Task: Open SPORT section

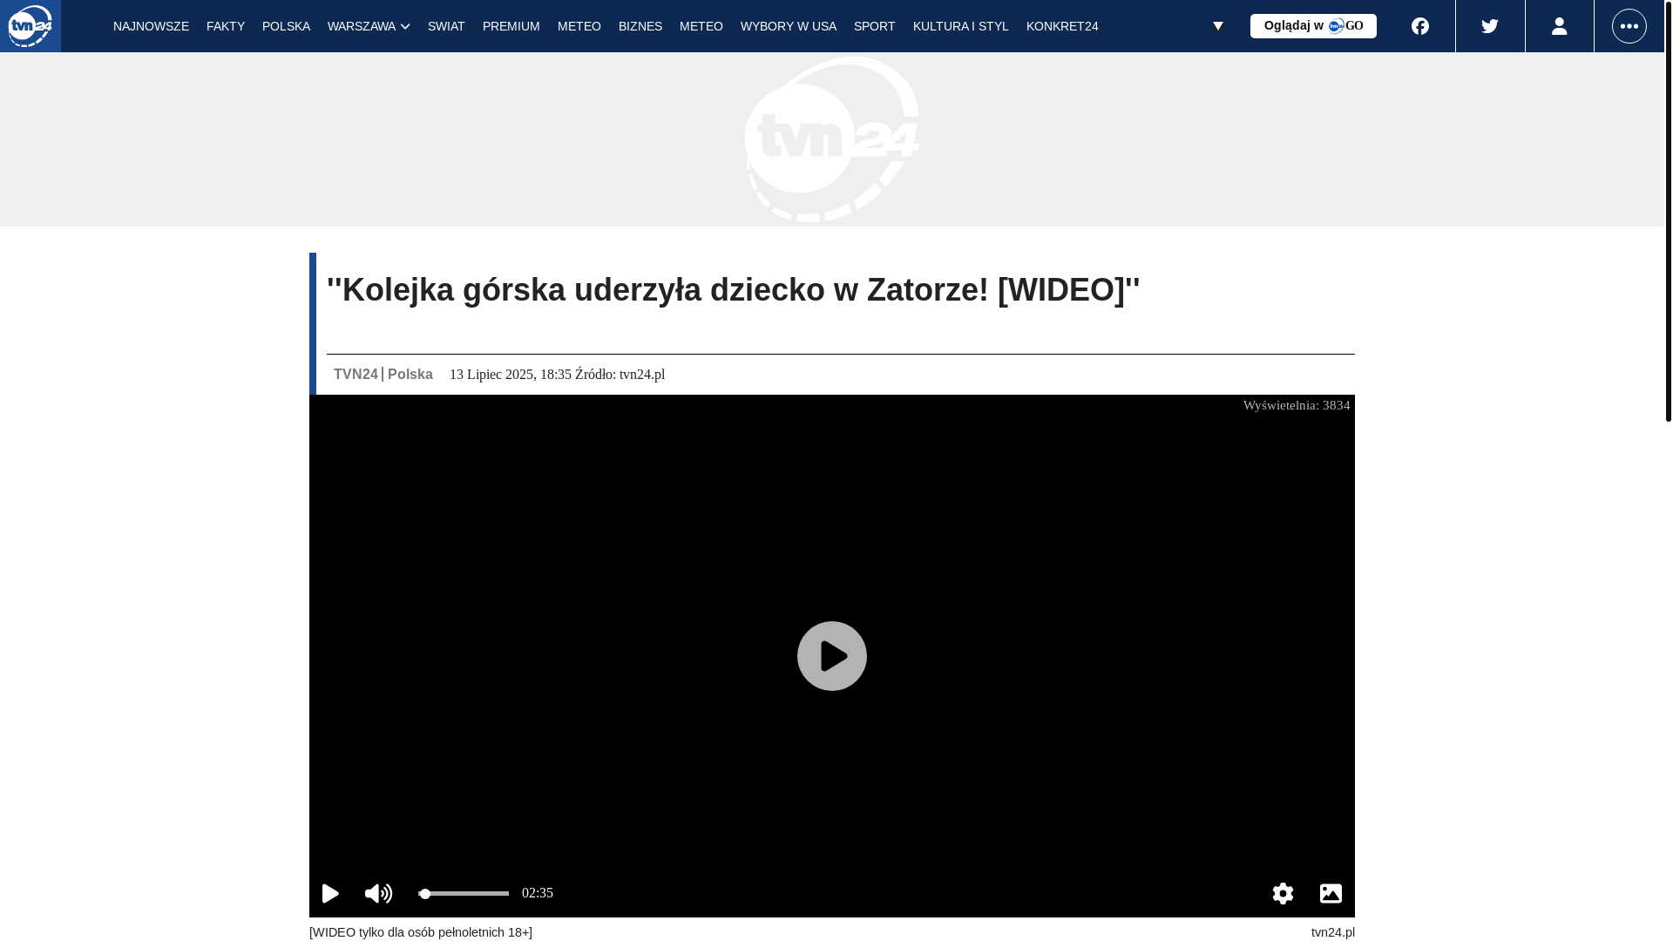Action: [875, 26]
